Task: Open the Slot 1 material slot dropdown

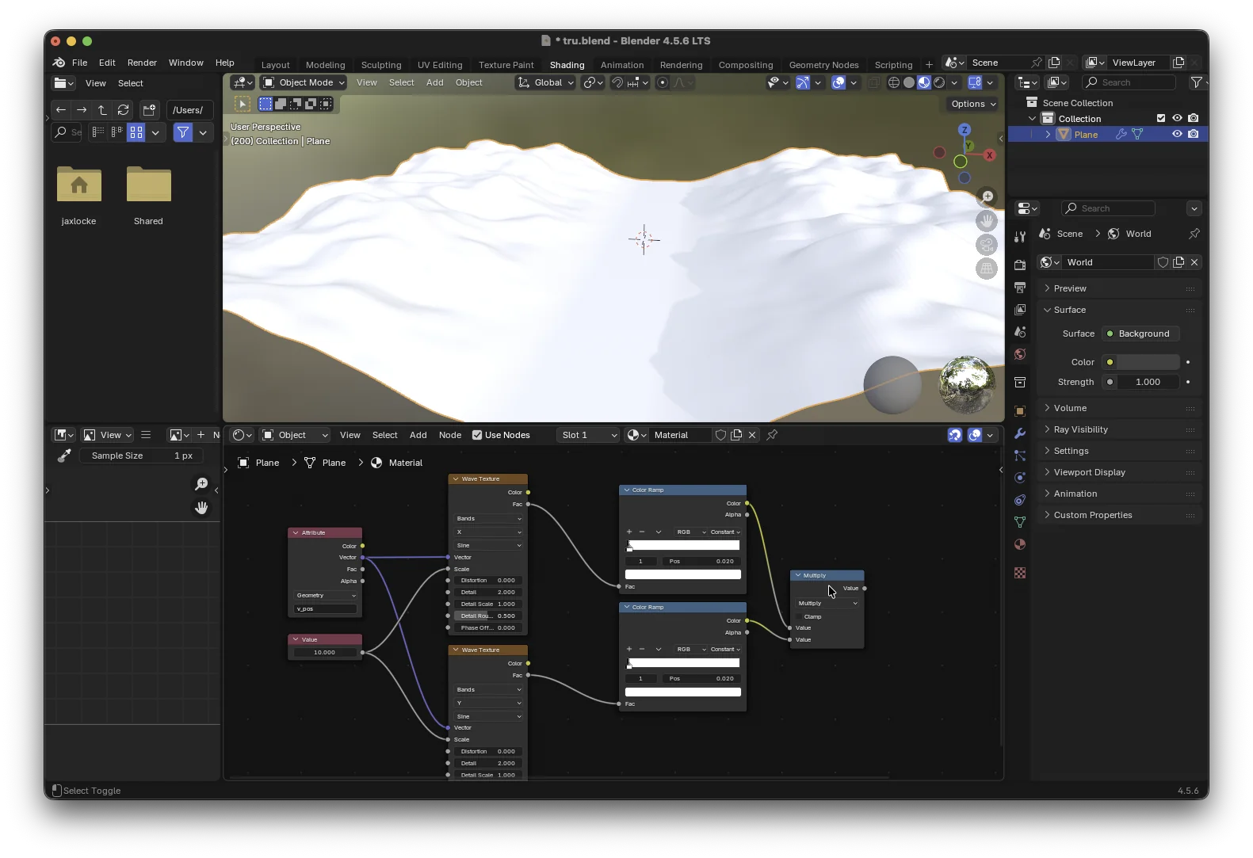Action: point(589,435)
